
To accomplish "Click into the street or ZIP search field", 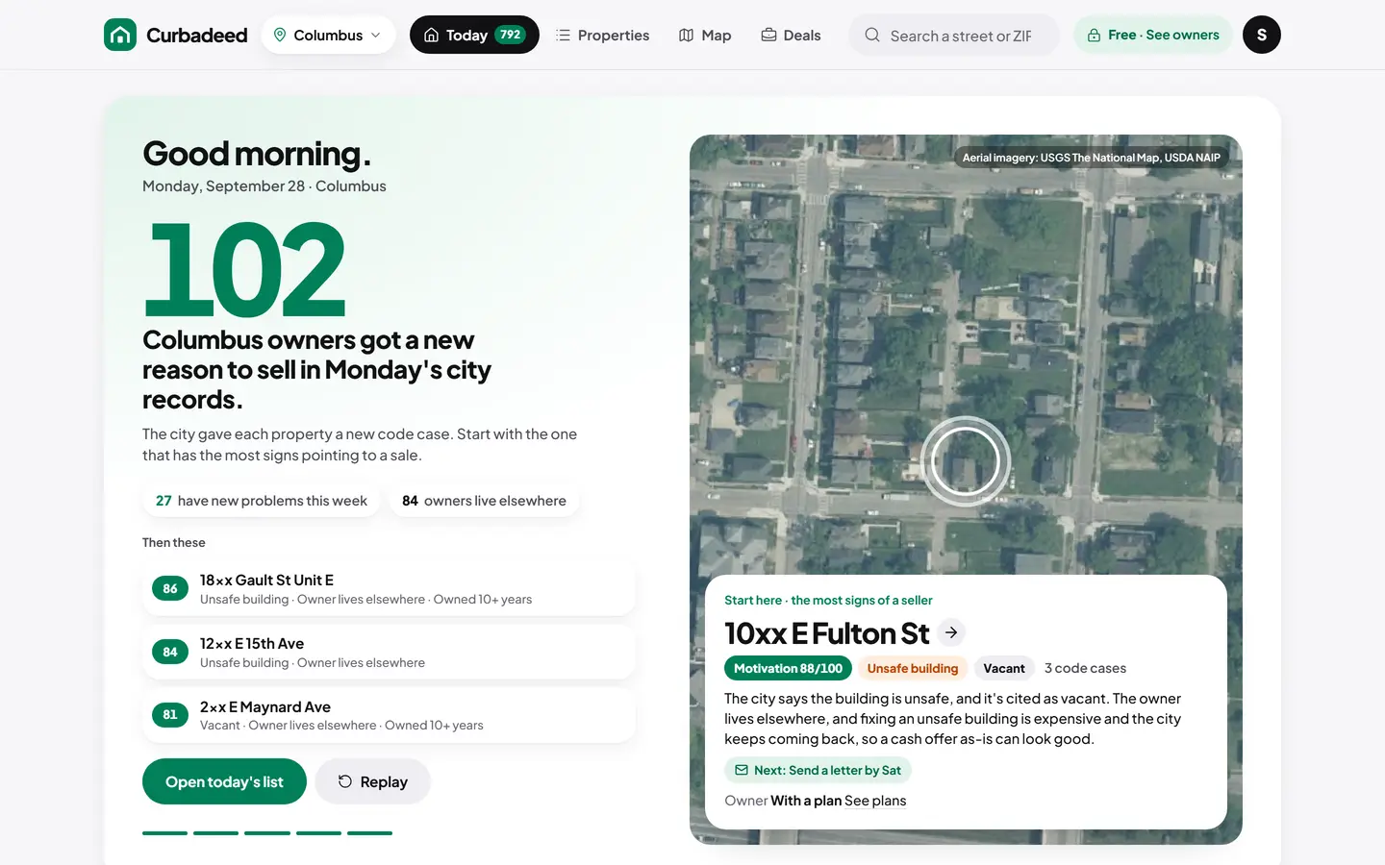I will pyautogui.click(x=954, y=36).
